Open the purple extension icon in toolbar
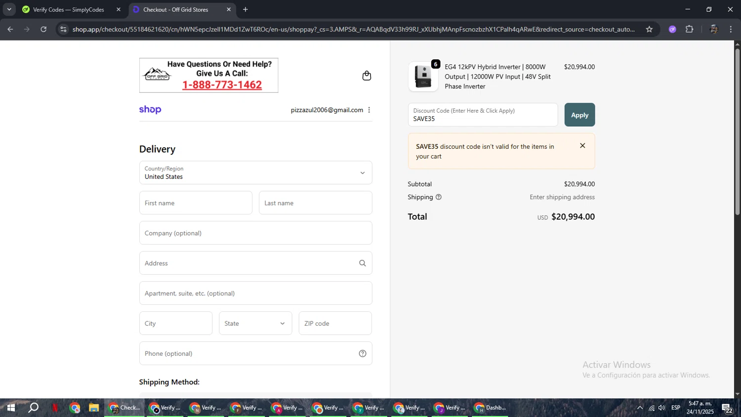Image resolution: width=741 pixels, height=417 pixels. (672, 29)
